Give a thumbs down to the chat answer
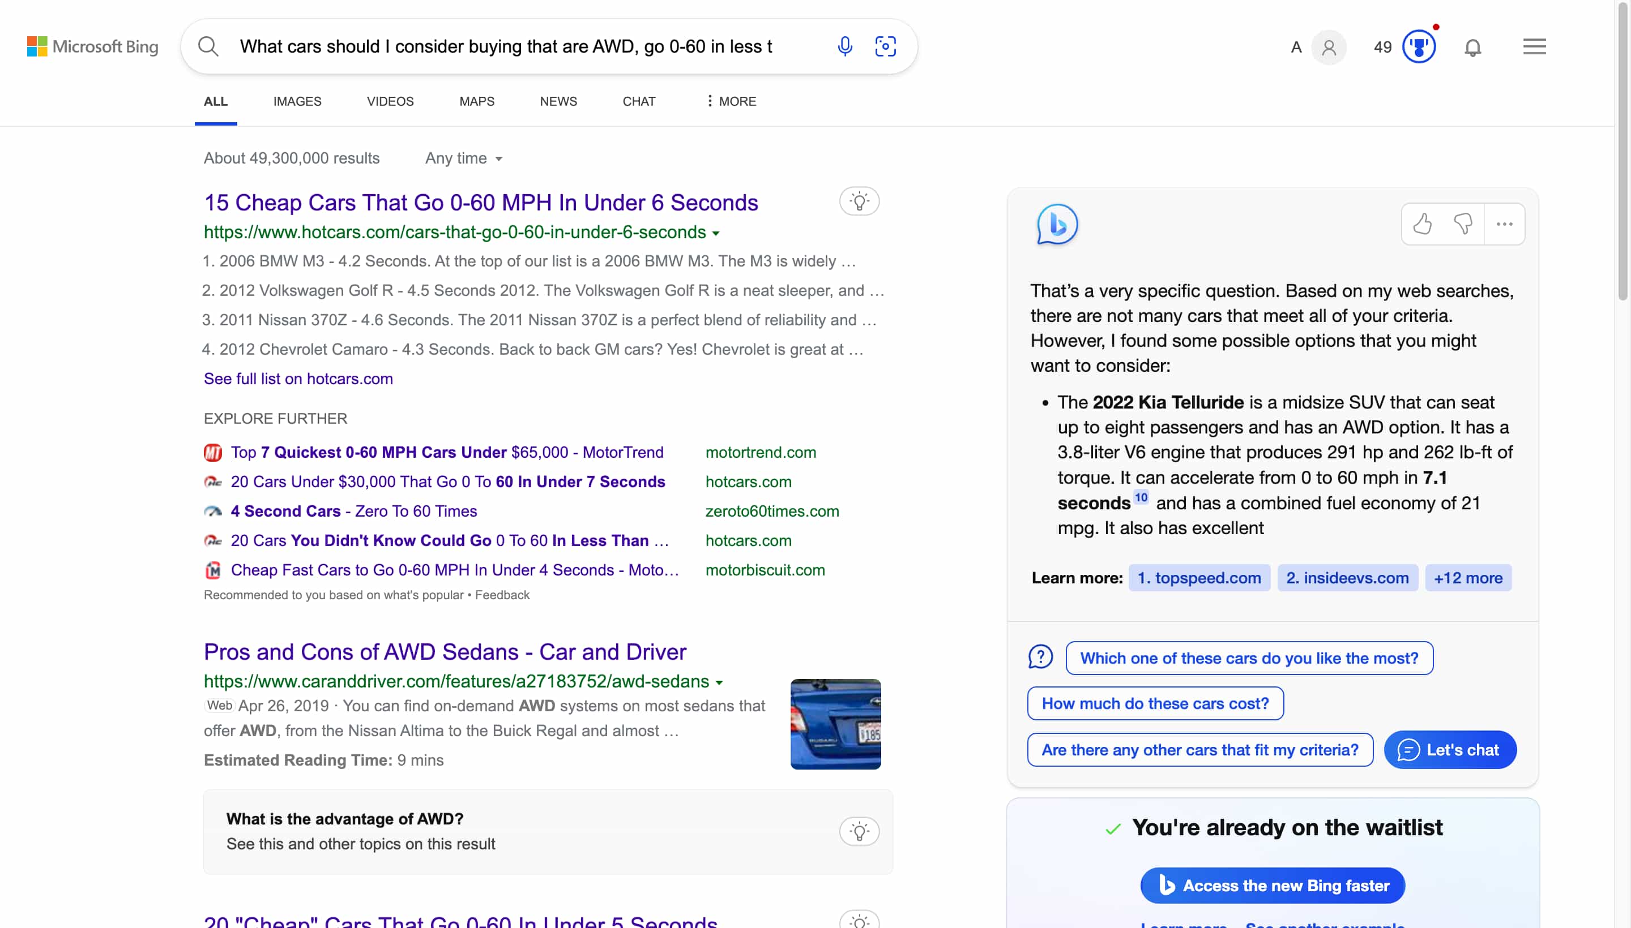This screenshot has height=928, width=1631. click(x=1464, y=224)
